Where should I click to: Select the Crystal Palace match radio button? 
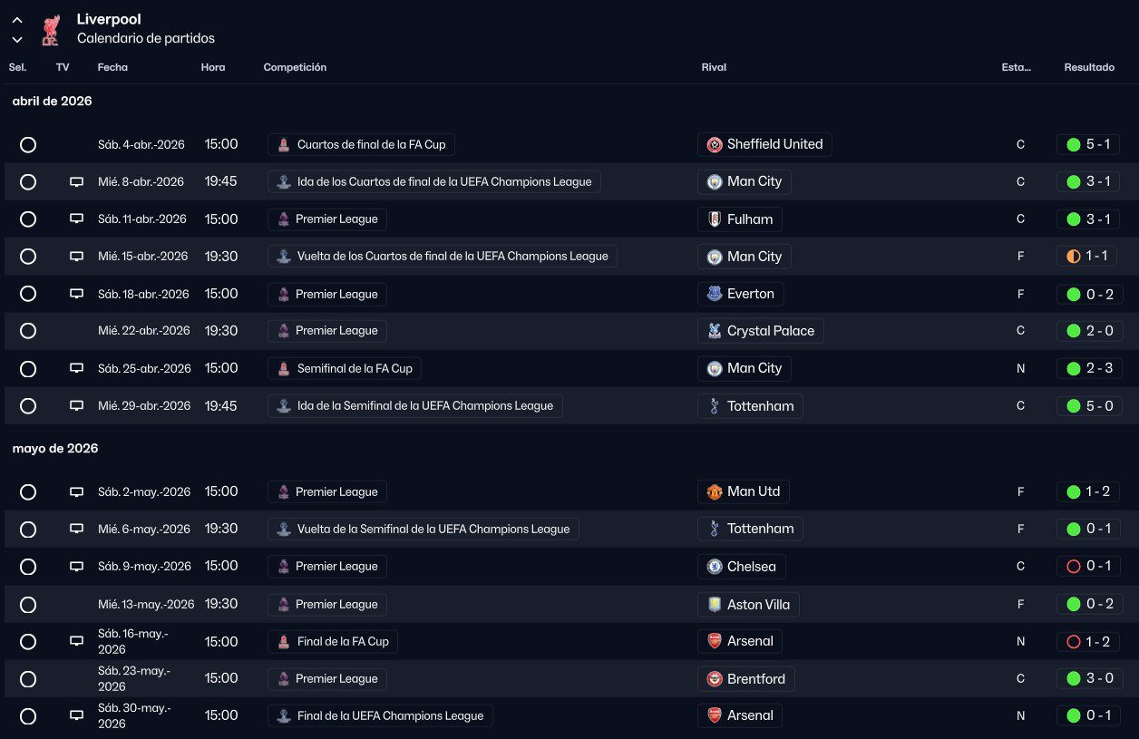(28, 331)
